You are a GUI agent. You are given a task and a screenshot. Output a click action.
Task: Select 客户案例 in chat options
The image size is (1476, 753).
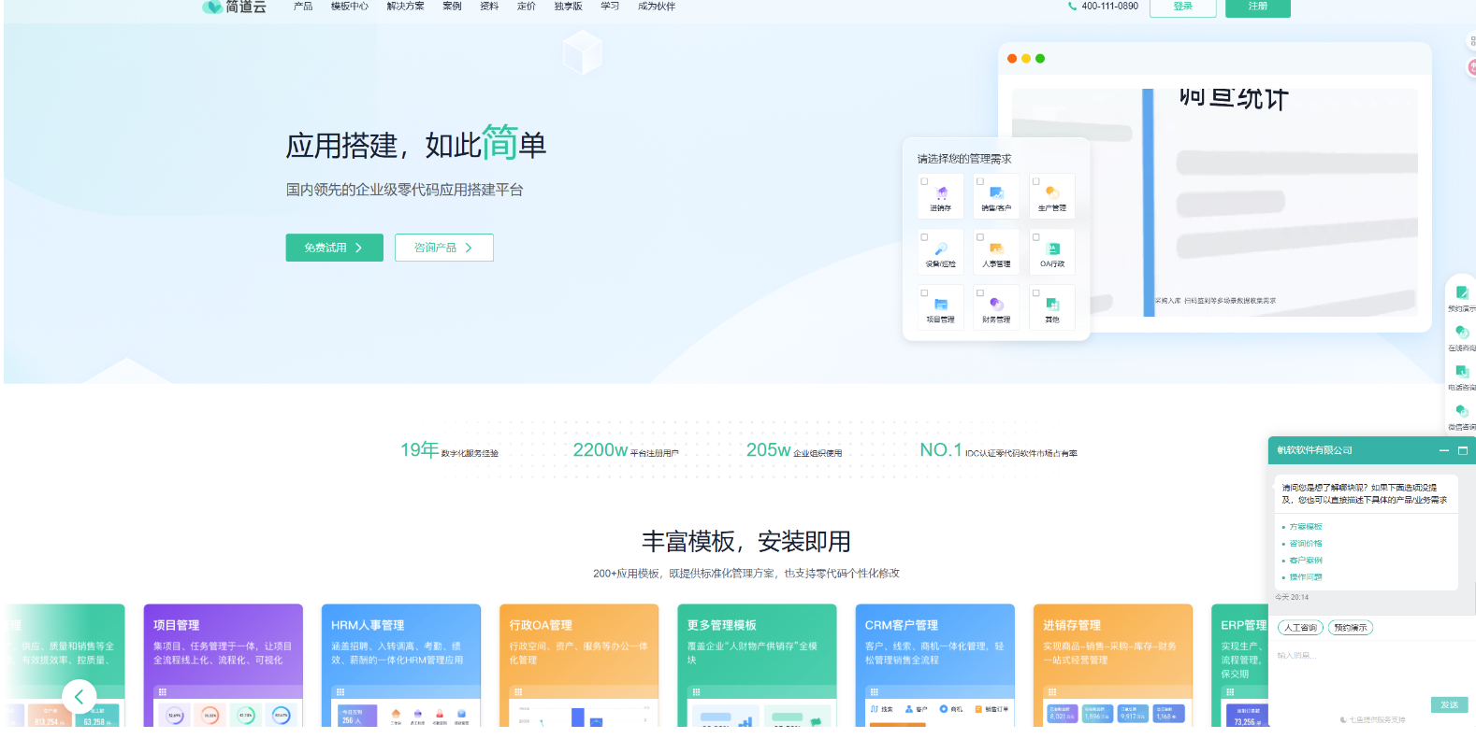click(x=1306, y=561)
